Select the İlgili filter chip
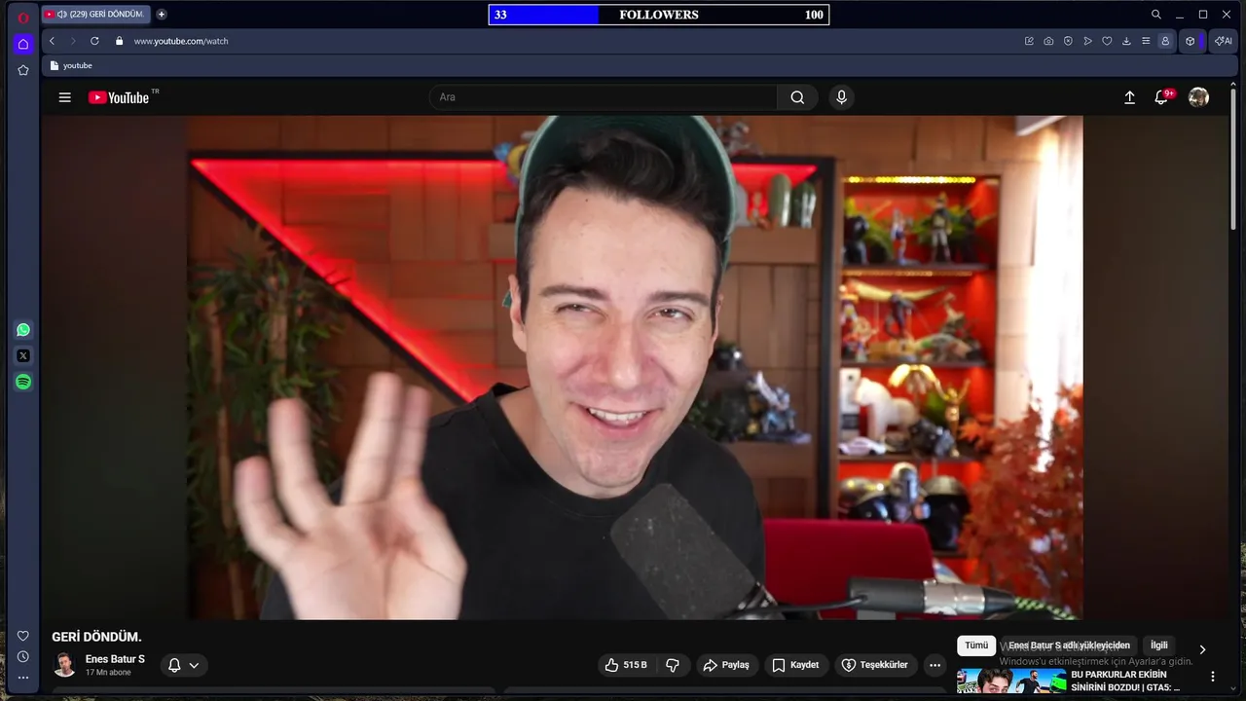Image resolution: width=1246 pixels, height=701 pixels. pos(1159,646)
